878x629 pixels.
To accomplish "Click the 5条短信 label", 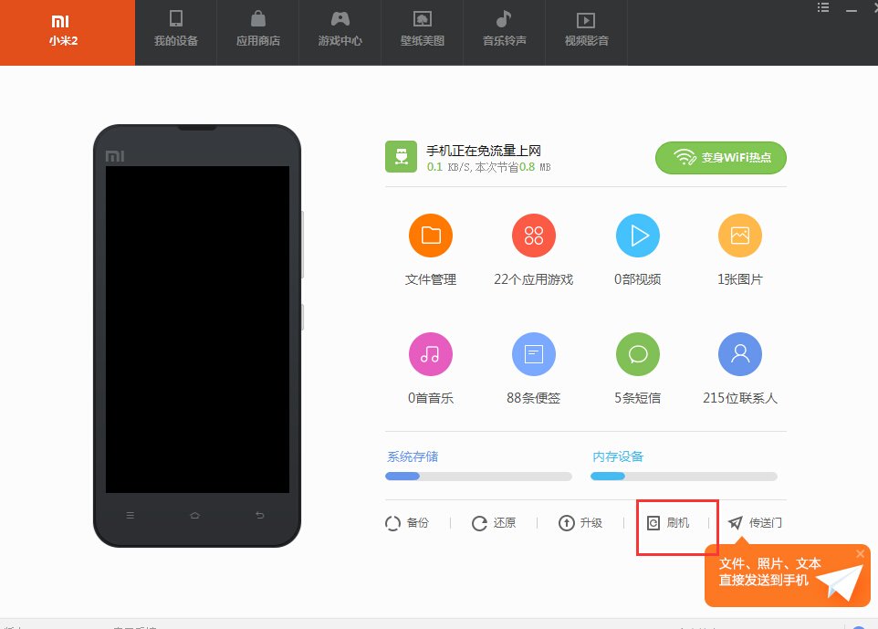I will pyautogui.click(x=638, y=398).
